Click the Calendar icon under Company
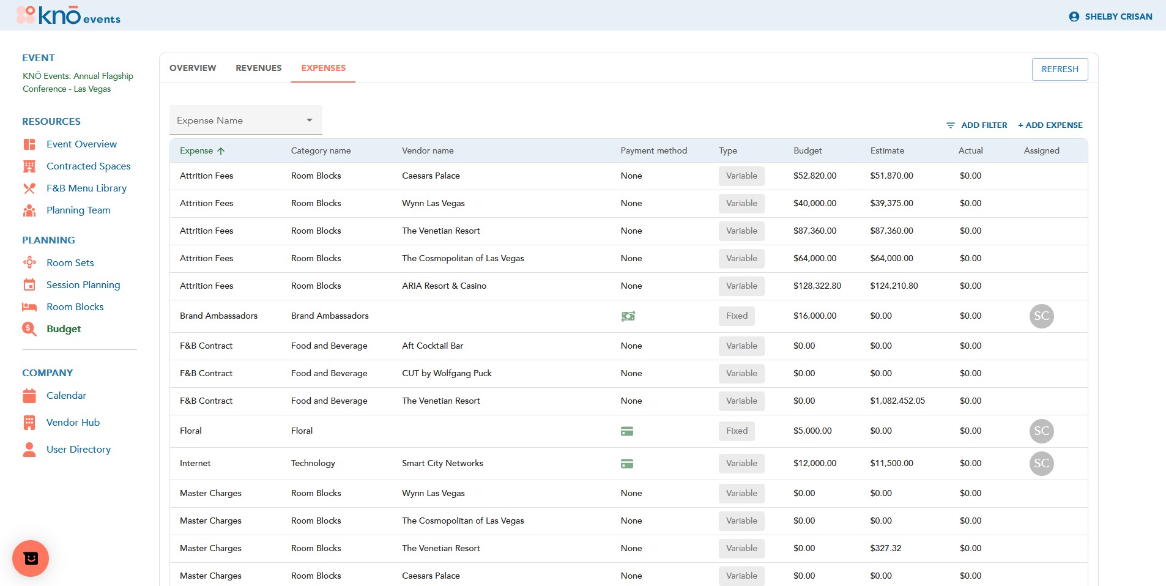Image resolution: width=1166 pixels, height=586 pixels. coord(29,396)
